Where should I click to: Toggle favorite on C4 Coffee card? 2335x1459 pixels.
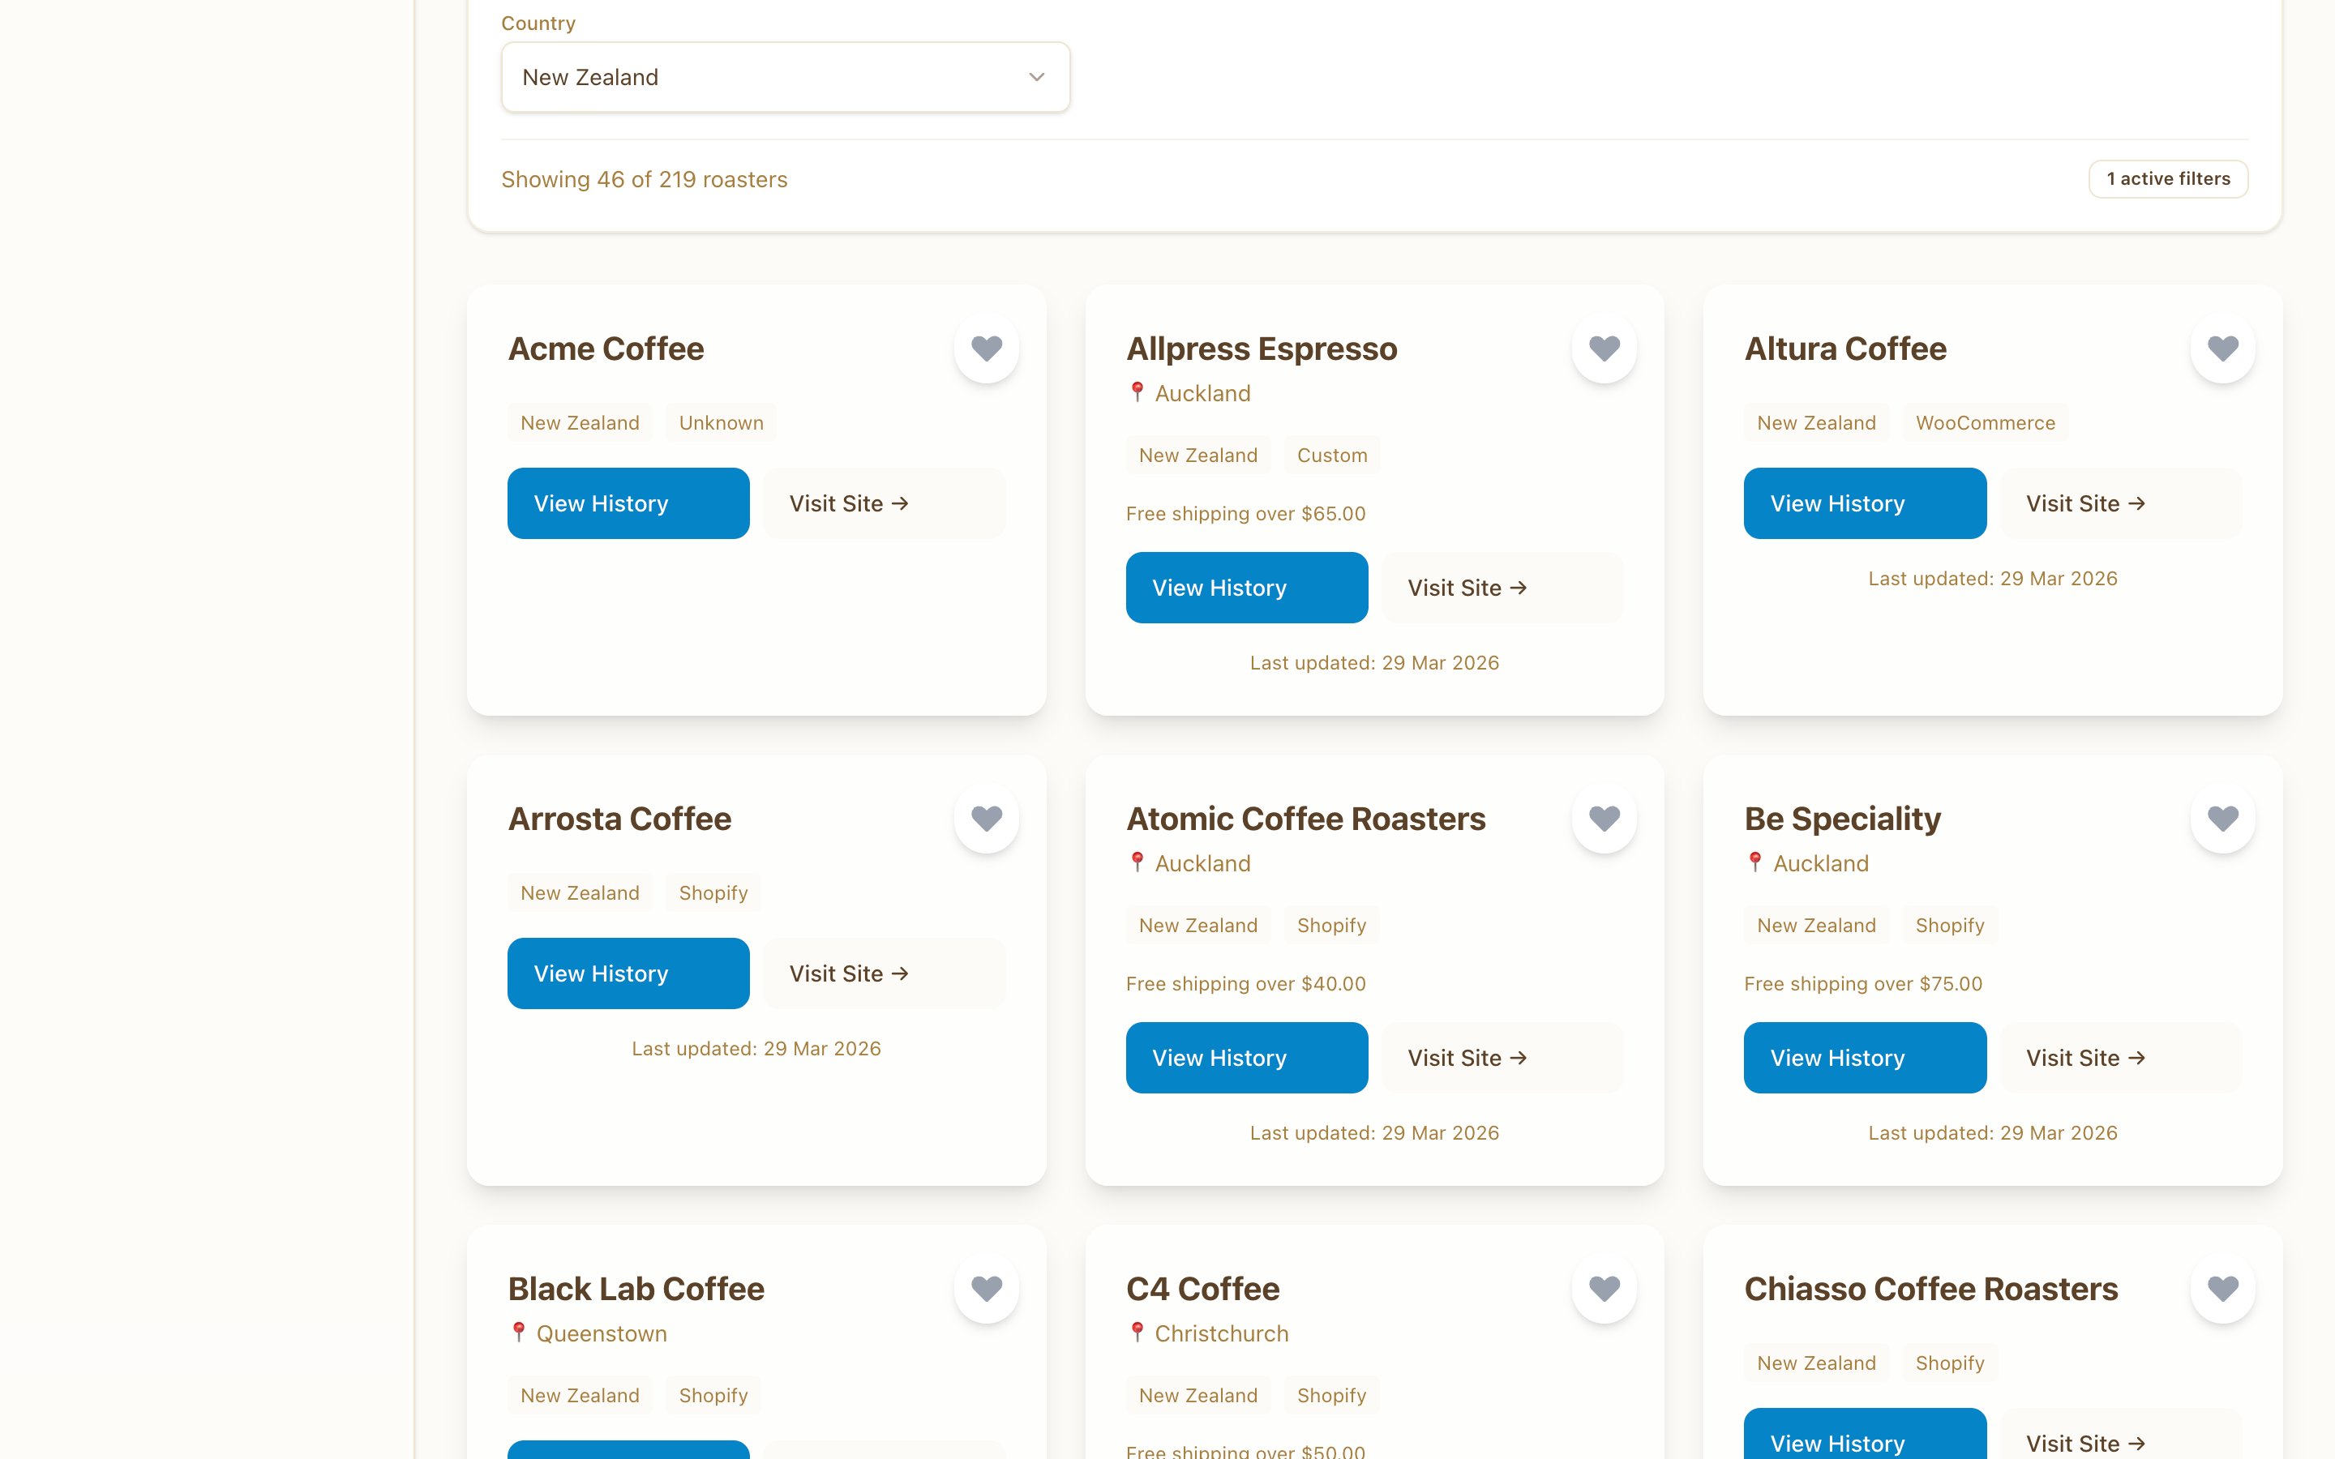point(1604,1288)
